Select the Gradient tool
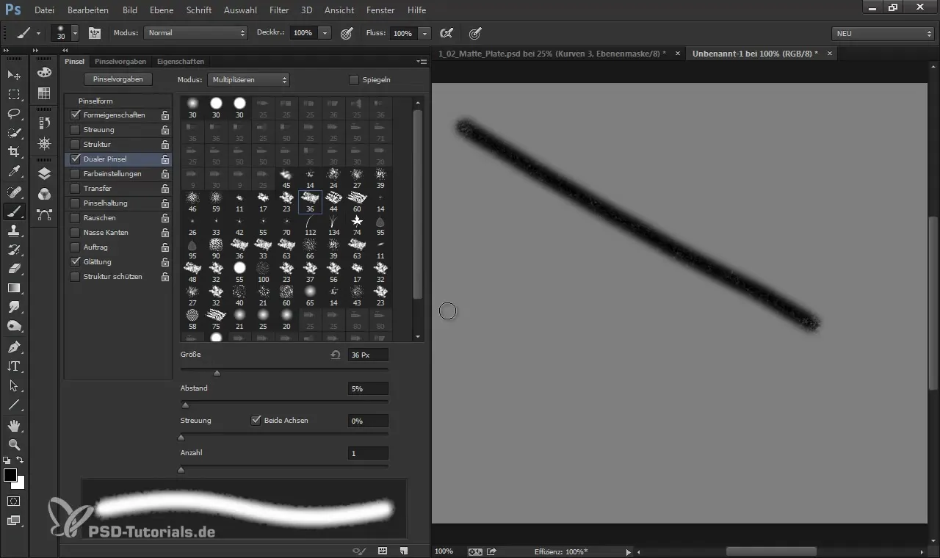The width and height of the screenshot is (940, 558). point(14,288)
